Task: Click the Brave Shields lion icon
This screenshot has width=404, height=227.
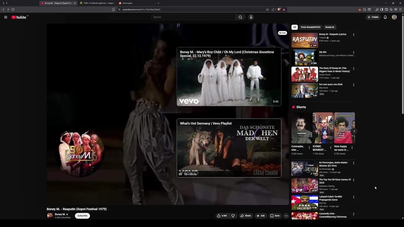Action: (x=279, y=9)
